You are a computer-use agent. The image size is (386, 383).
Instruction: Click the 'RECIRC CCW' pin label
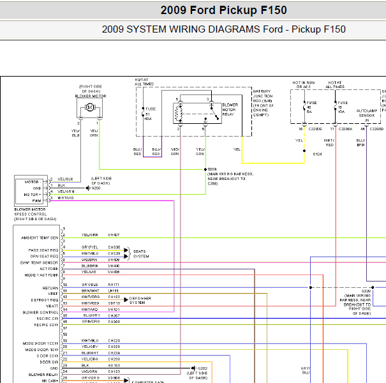tap(47, 325)
